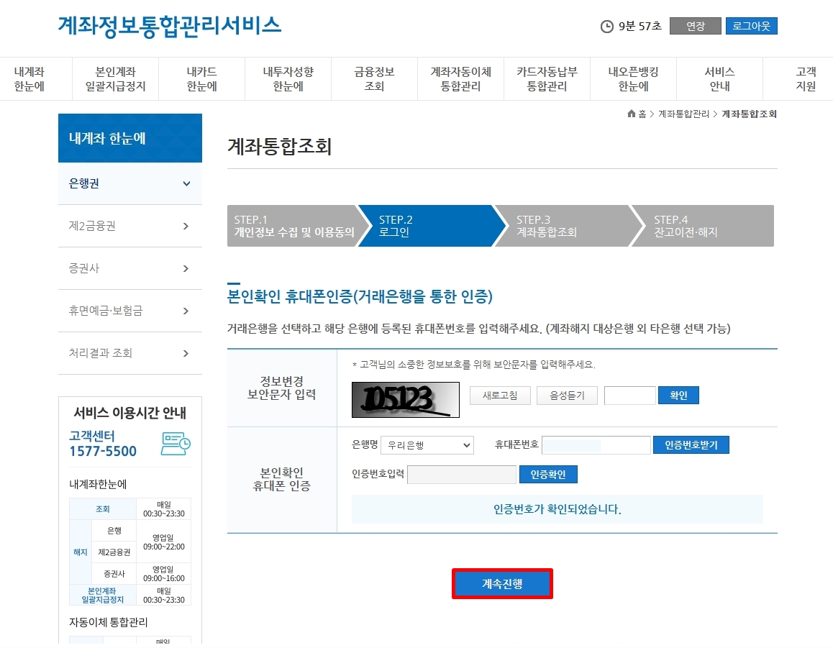This screenshot has width=833, height=648.
Task: Click the 인증번호받기 button
Action: 691,445
